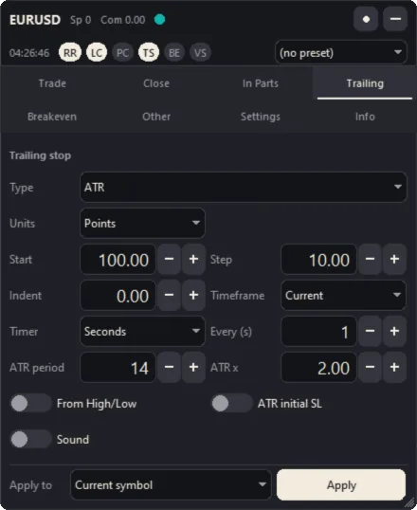Open the Type dropdown showing ATR
Screen dimensions: 417x510
tap(244, 187)
